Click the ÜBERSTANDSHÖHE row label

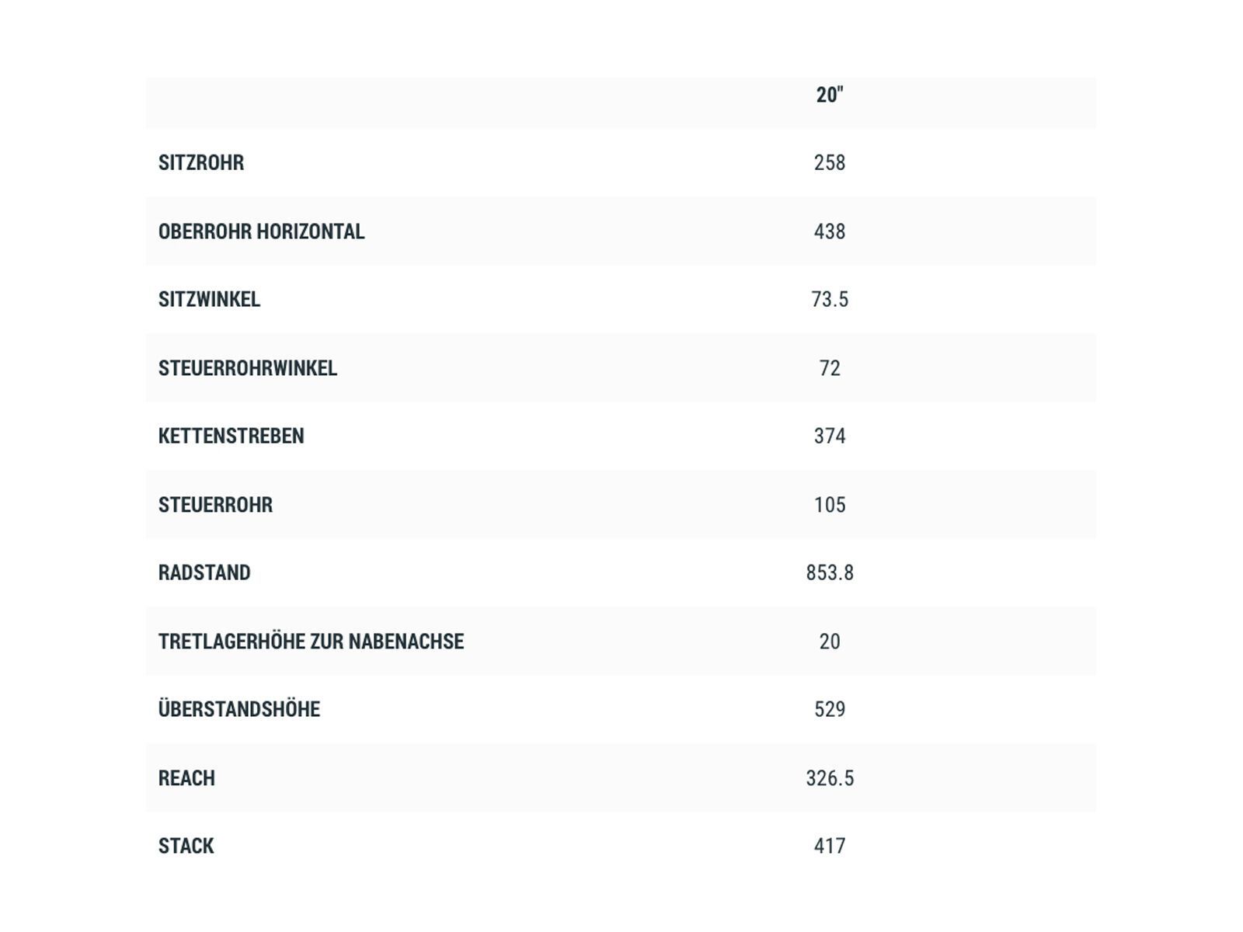[x=239, y=710]
